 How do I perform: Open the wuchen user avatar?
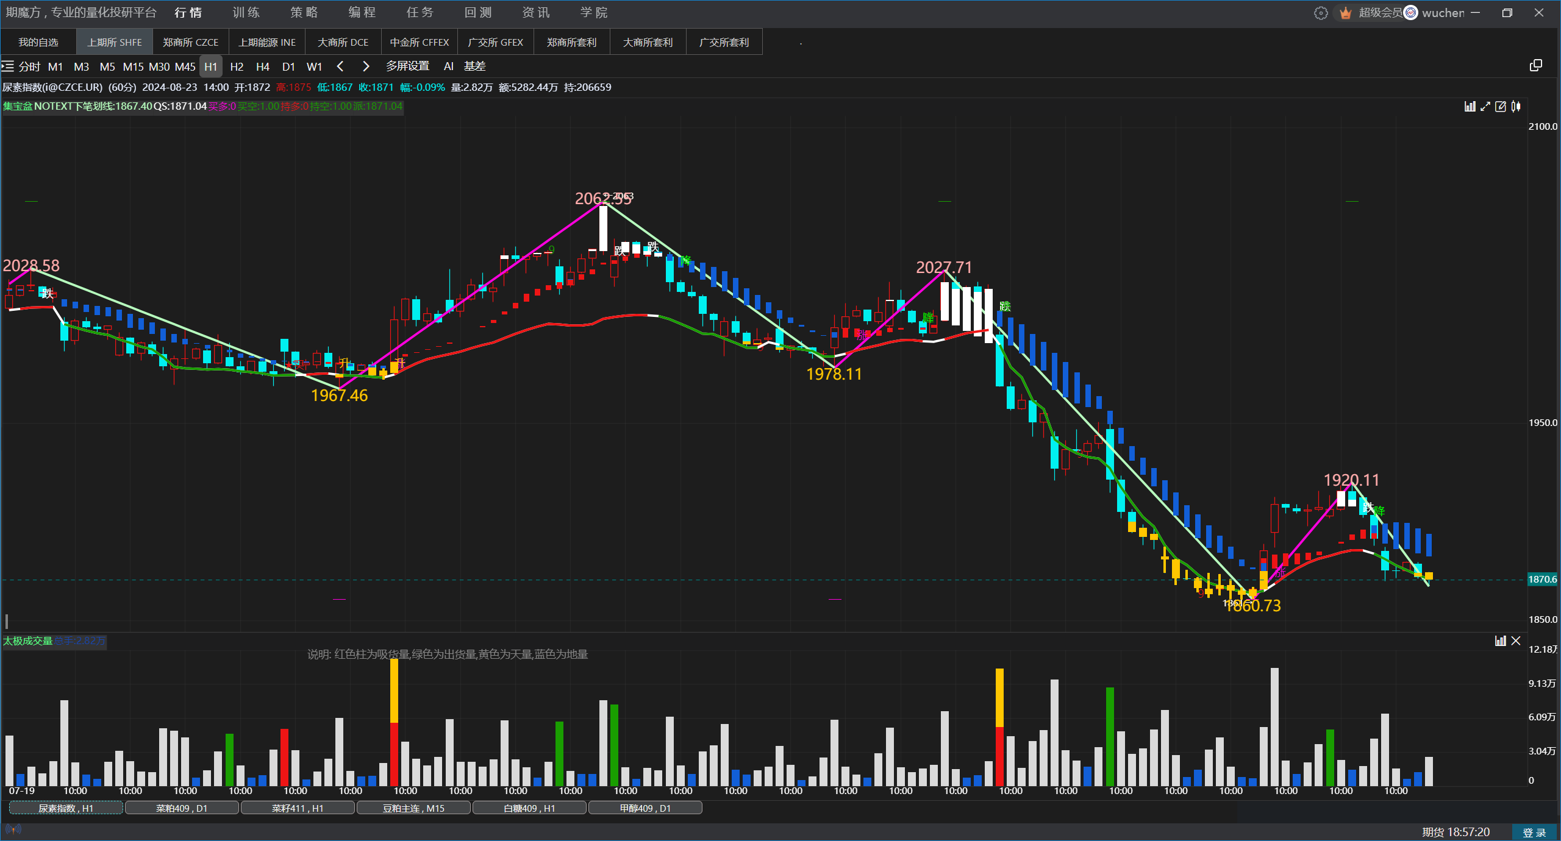(x=1411, y=13)
